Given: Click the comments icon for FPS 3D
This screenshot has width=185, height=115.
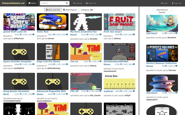Looking at the screenshot, I should click(100, 91).
